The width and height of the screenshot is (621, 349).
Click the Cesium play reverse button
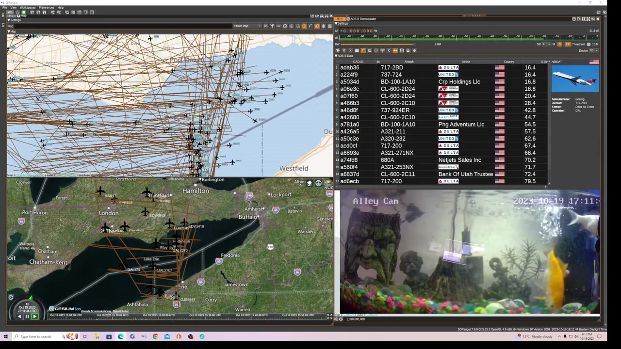(x=19, y=317)
